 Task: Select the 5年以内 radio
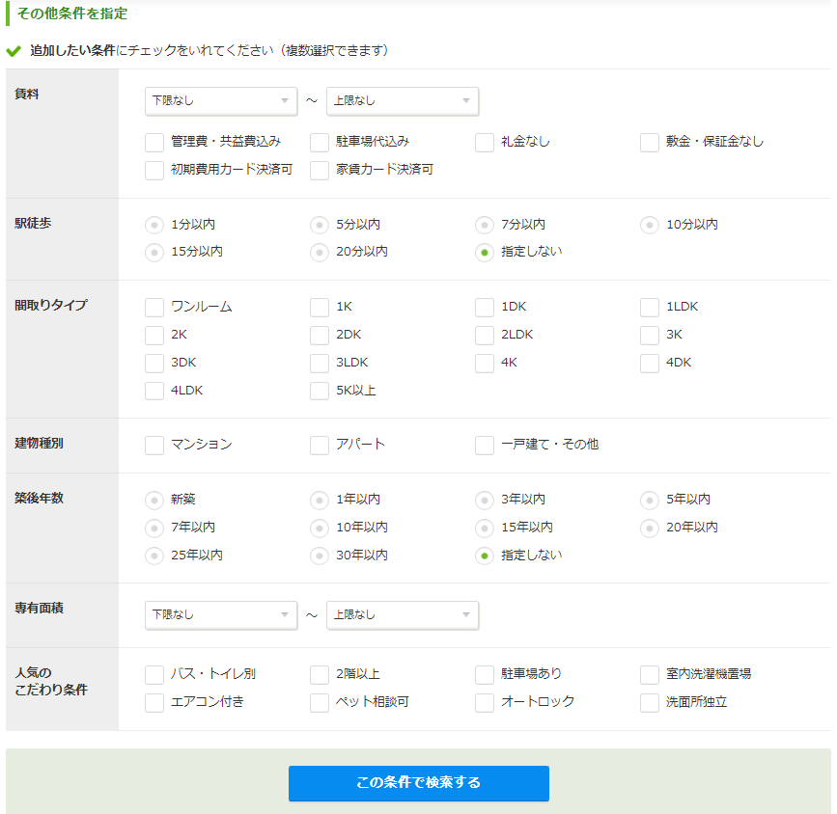(x=649, y=500)
